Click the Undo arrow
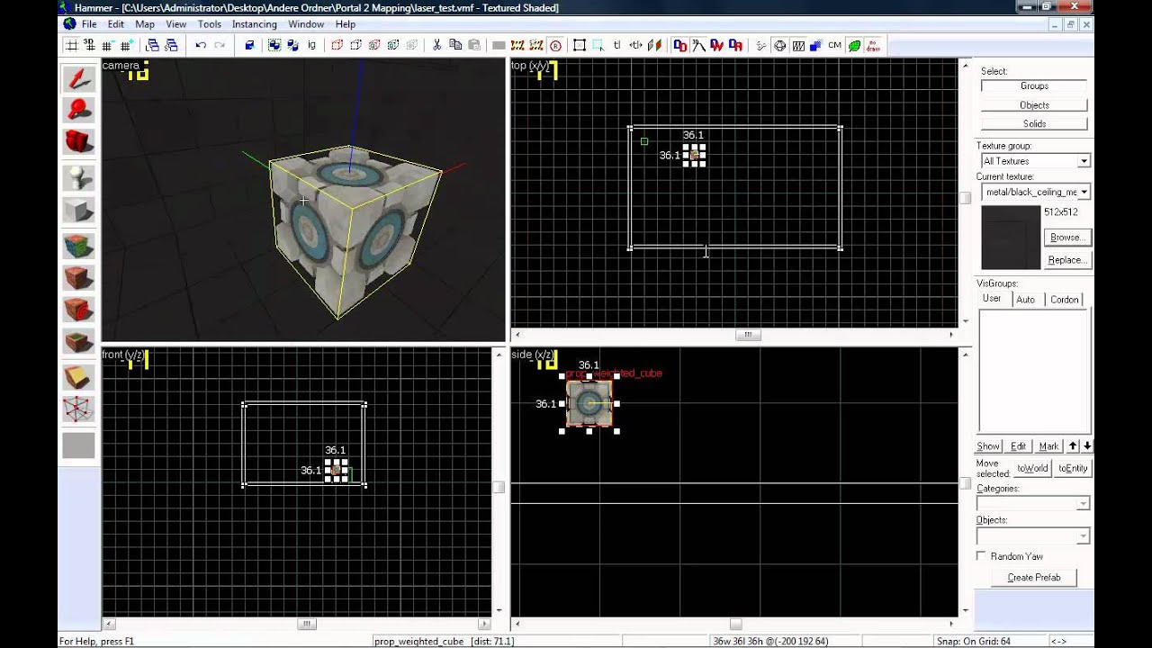 pos(201,45)
